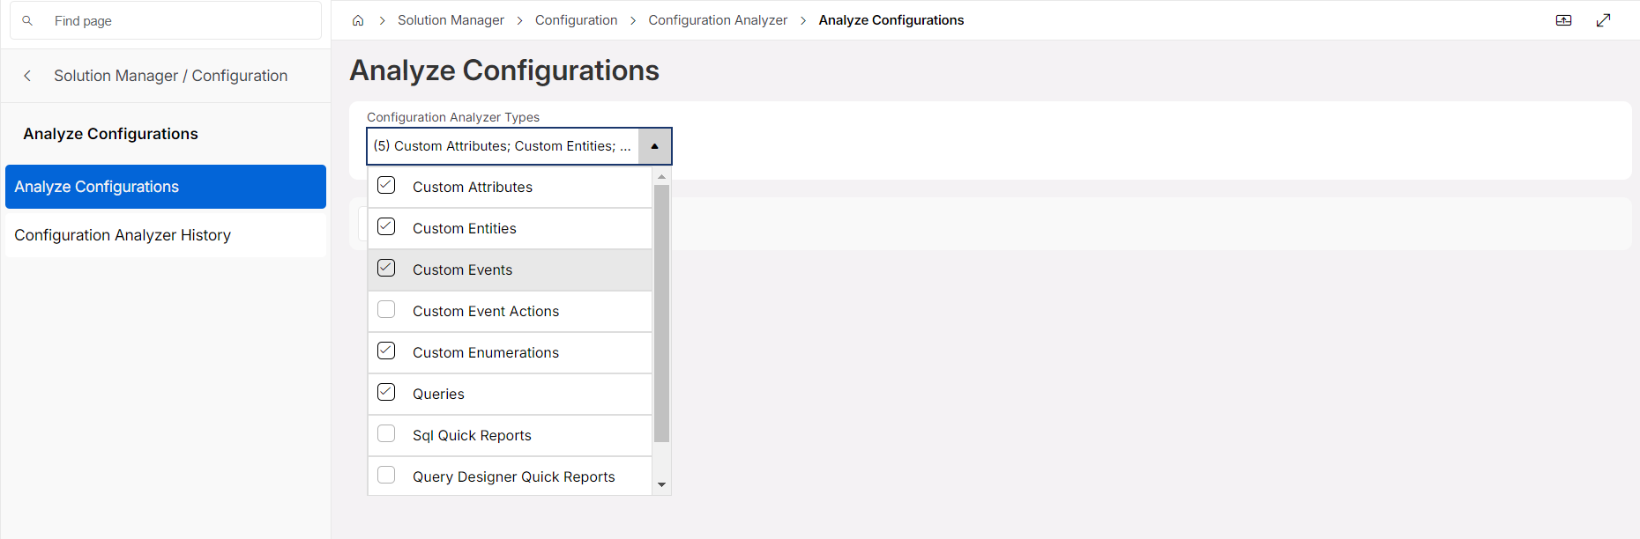Open Analyze Configurations sidebar item
The width and height of the screenshot is (1640, 539).
[x=166, y=187]
